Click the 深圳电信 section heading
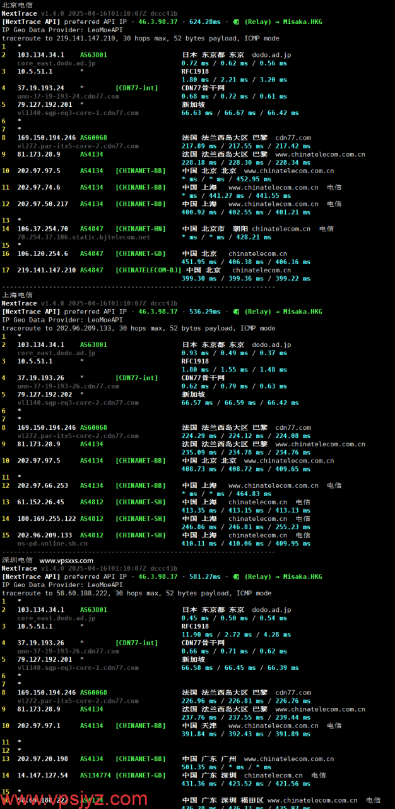The height and width of the screenshot is (809, 395). 17,560
